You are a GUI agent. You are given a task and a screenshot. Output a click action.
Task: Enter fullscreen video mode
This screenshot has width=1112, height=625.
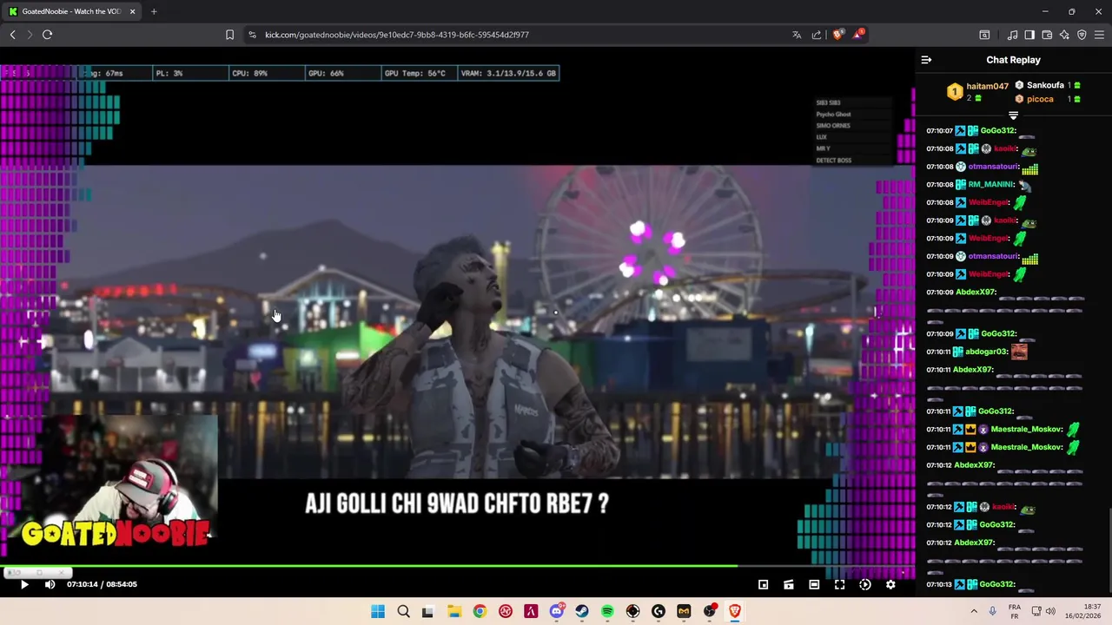[x=839, y=584]
